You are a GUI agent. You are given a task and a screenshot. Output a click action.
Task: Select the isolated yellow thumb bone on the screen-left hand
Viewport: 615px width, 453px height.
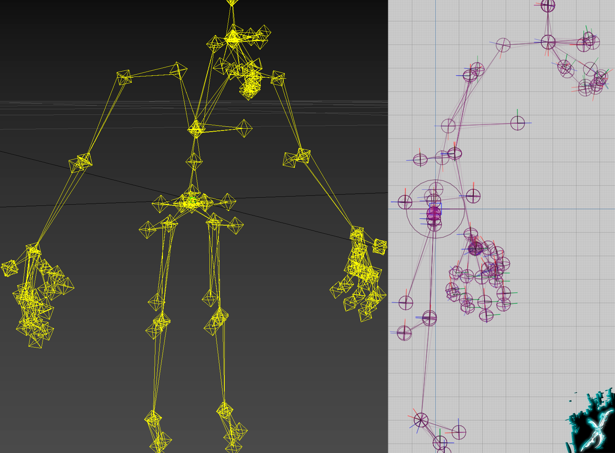(x=9, y=268)
